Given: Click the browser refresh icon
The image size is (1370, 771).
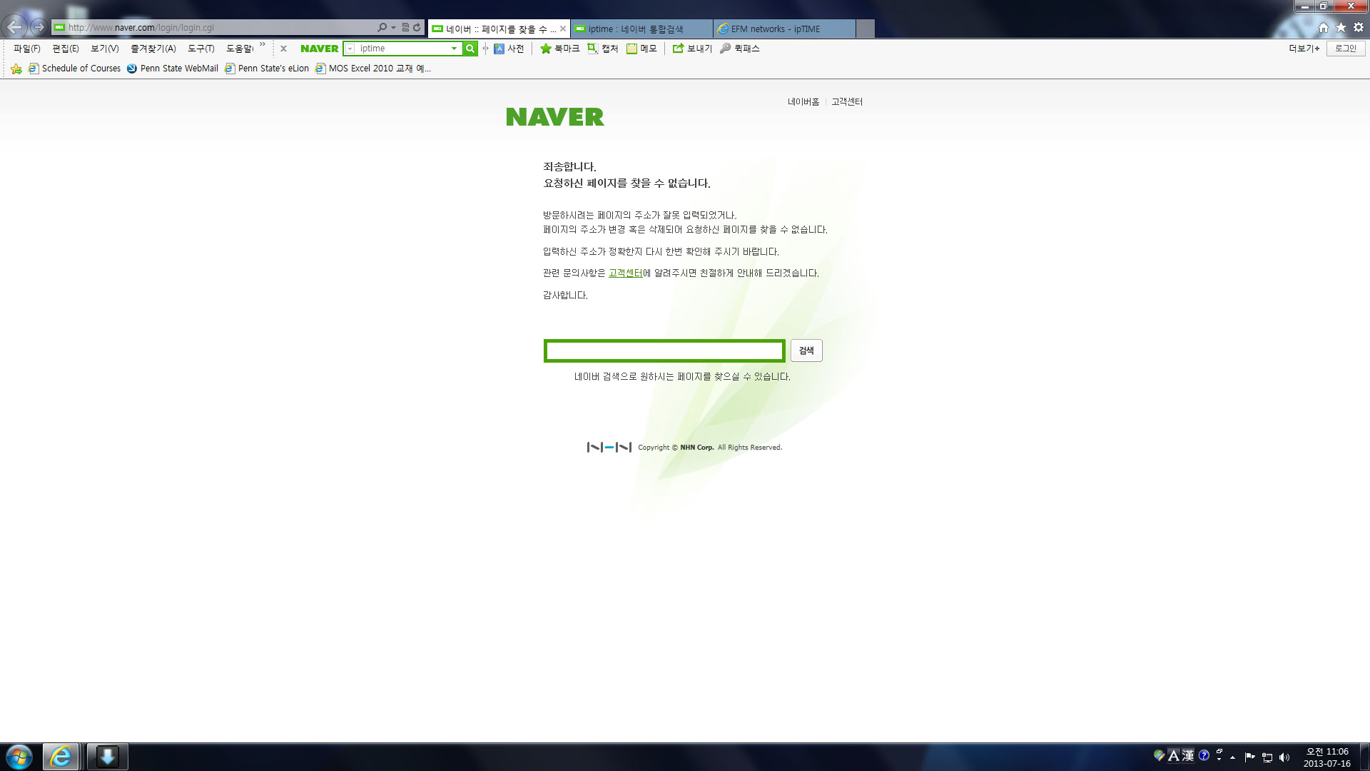Looking at the screenshot, I should tap(417, 28).
